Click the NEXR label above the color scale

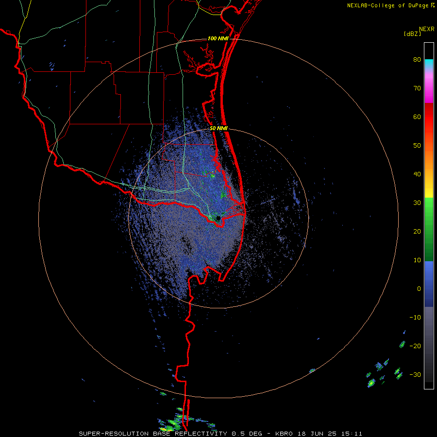[x=426, y=29]
